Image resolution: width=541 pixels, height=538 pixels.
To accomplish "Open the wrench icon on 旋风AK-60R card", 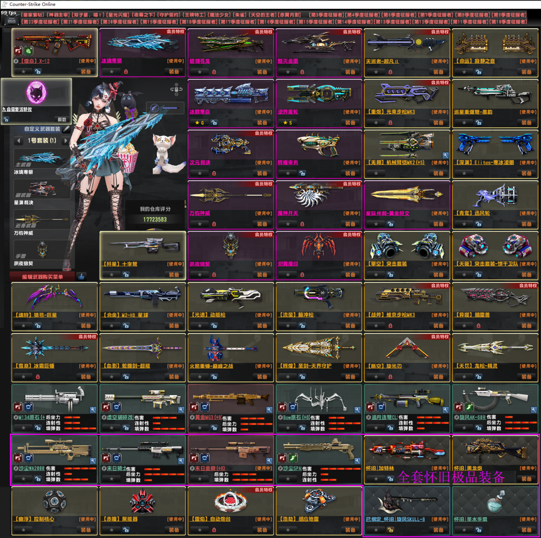I will click(x=534, y=410).
